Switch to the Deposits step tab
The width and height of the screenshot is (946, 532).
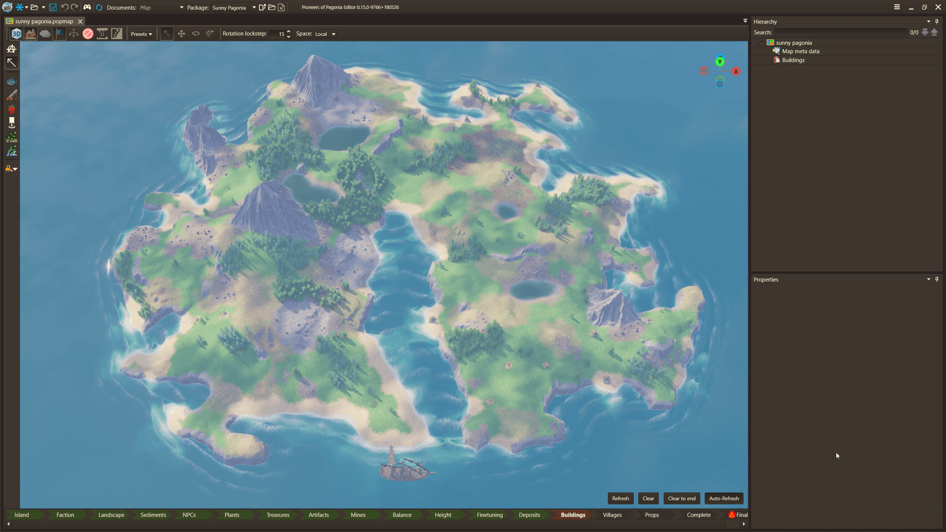coord(529,515)
